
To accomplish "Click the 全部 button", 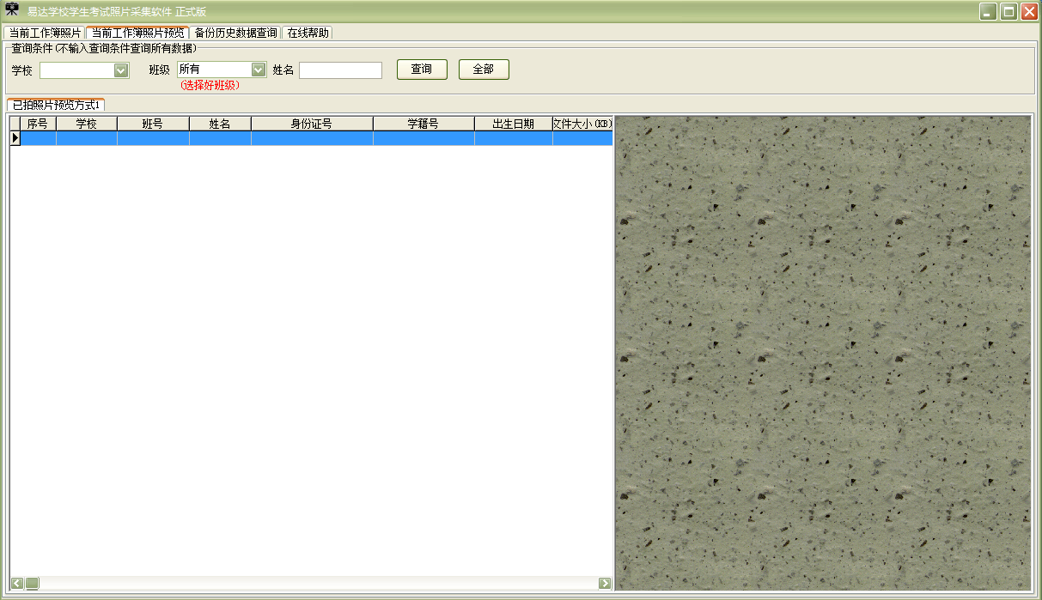I will tap(484, 70).
